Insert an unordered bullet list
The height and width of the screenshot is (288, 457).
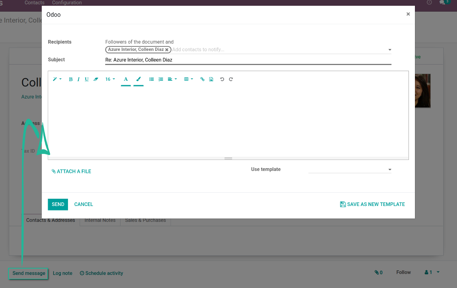point(152,79)
